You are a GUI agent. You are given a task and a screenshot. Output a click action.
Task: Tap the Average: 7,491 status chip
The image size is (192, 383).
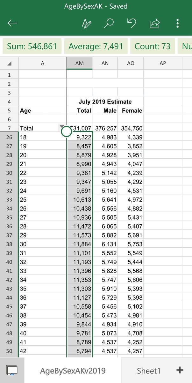pyautogui.click(x=96, y=46)
